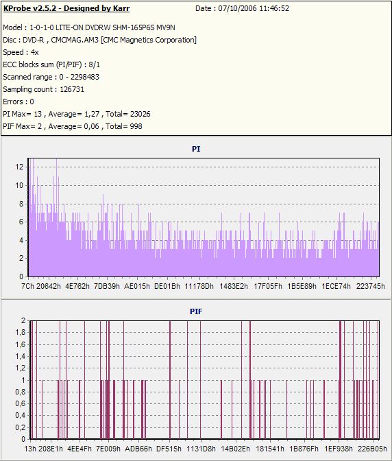Click the 1,8 value on PIF y-axis

[21, 333]
